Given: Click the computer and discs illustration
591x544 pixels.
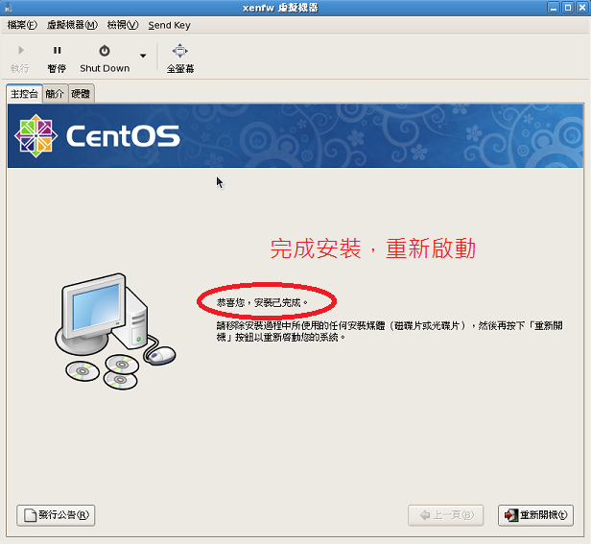Looking at the screenshot, I should (x=115, y=332).
